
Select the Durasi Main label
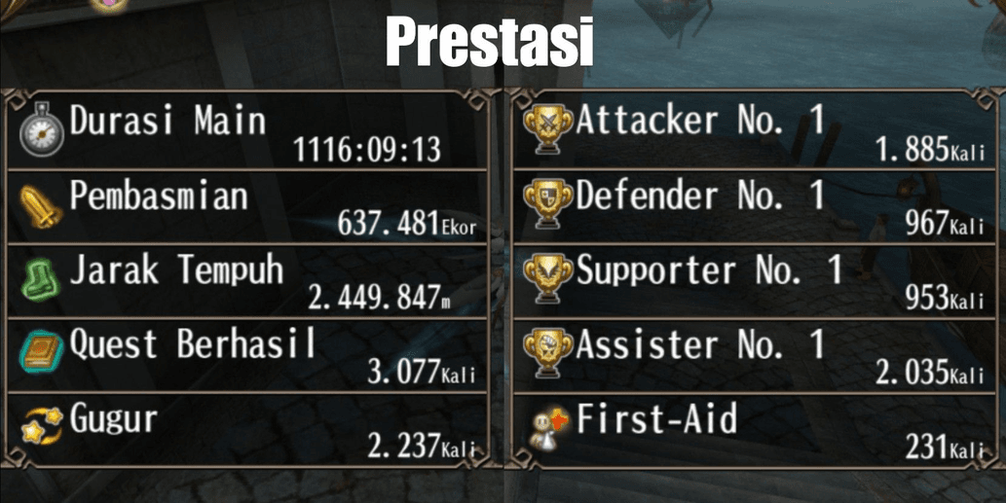(x=167, y=122)
